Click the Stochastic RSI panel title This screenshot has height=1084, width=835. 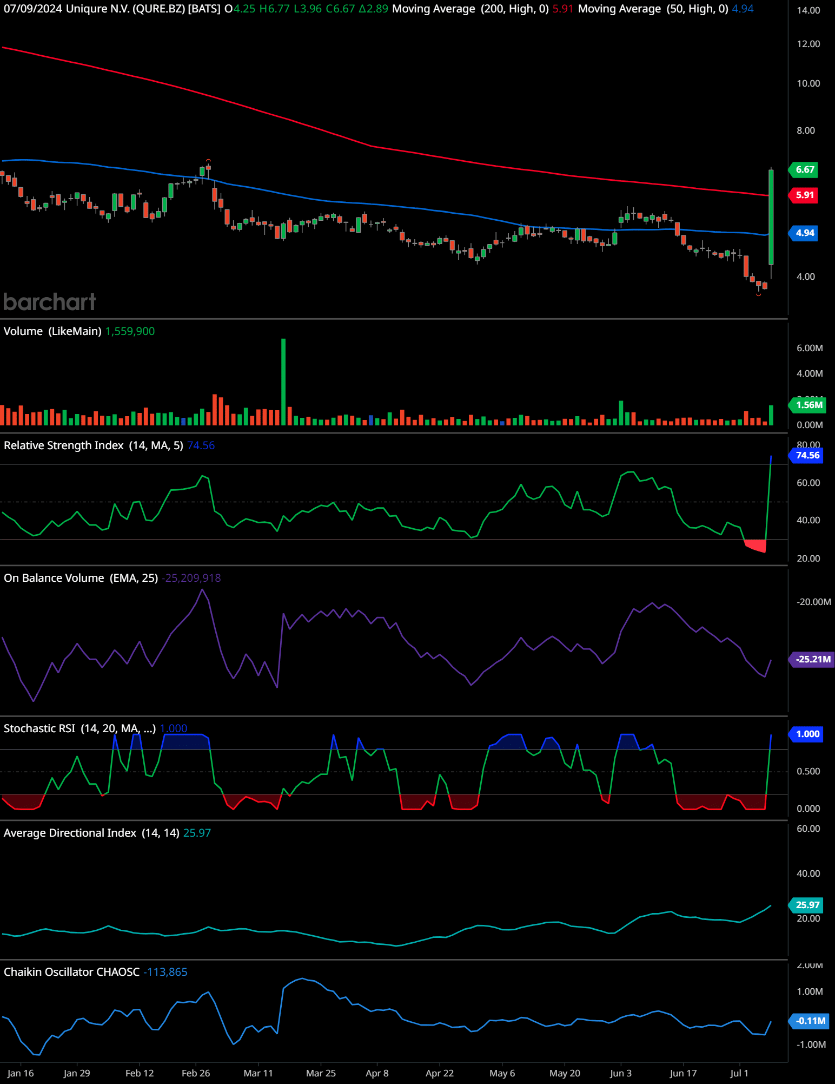[80, 728]
